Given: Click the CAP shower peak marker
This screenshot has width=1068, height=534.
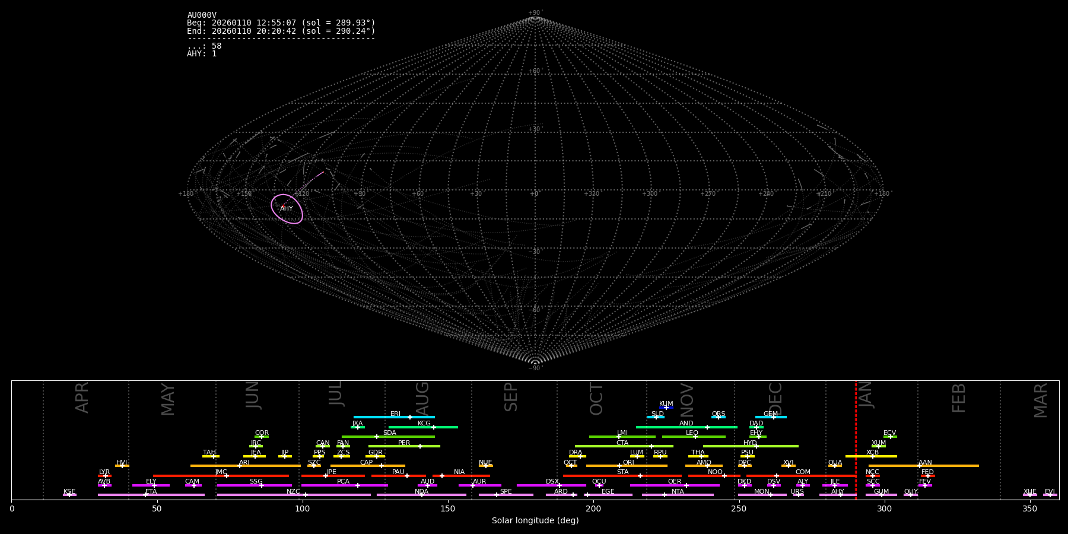Looking at the screenshot, I should point(381,466).
